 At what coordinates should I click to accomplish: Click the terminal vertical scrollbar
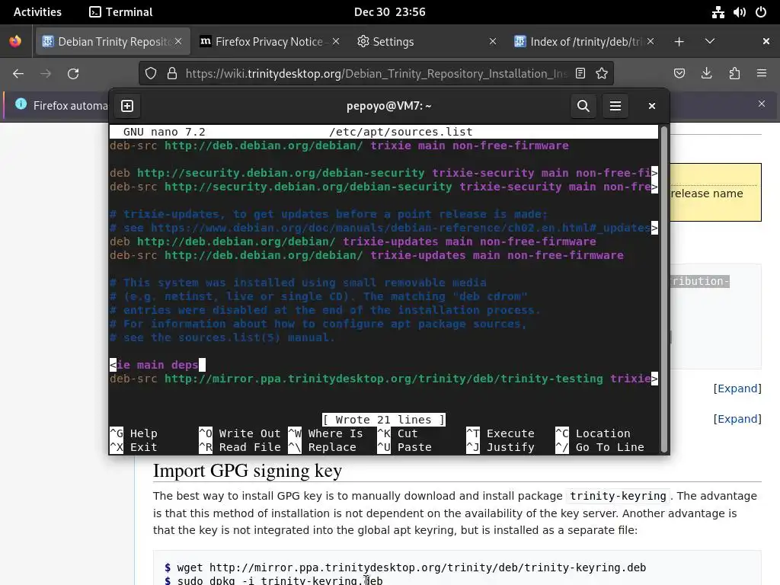click(x=663, y=289)
